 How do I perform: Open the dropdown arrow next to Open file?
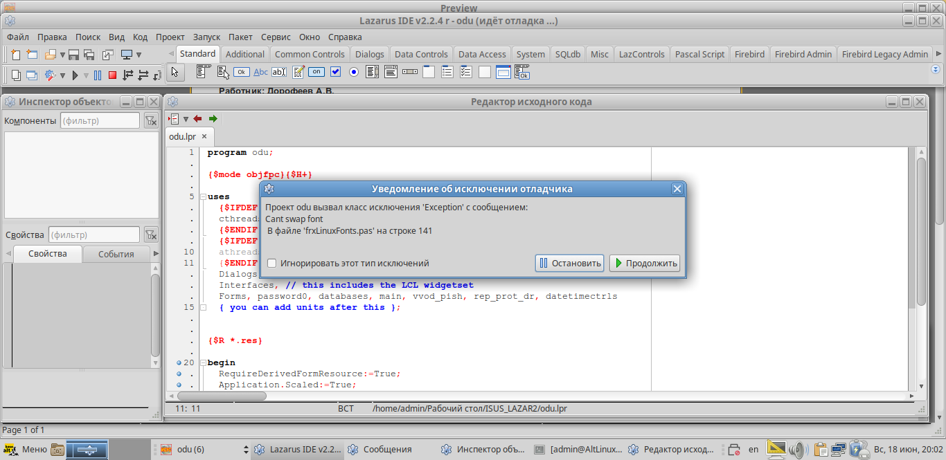click(x=62, y=55)
